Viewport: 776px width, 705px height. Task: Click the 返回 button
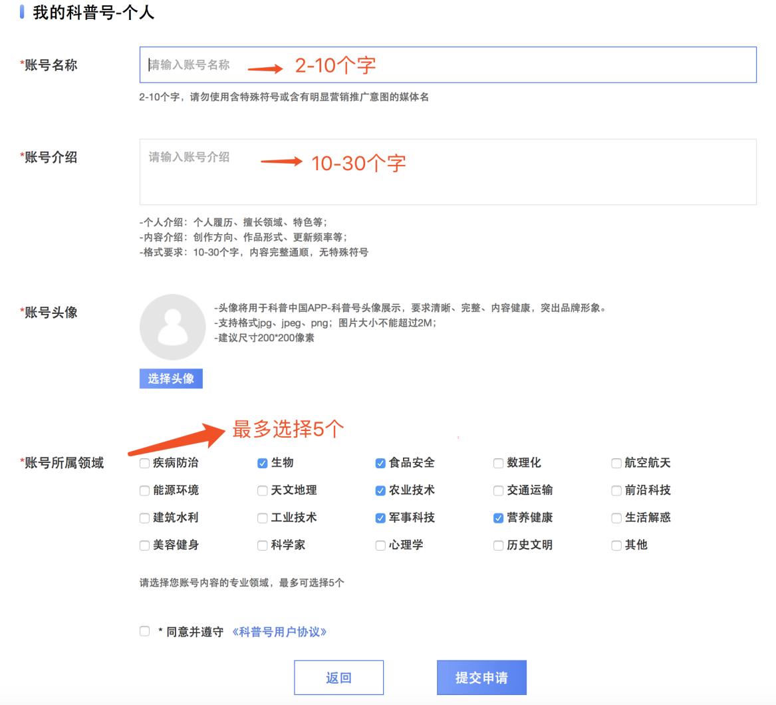(338, 678)
